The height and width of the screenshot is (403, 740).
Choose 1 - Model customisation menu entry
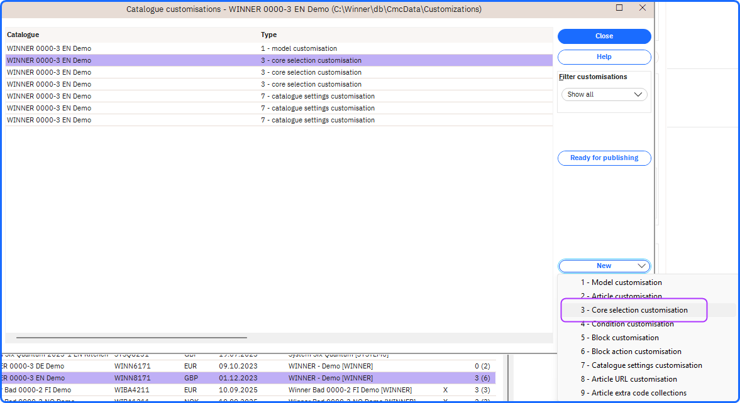pos(621,282)
